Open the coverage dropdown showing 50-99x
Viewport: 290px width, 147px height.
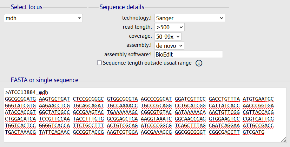click(167, 36)
